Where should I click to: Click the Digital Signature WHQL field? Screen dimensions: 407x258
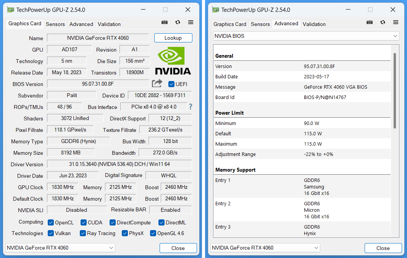(169, 176)
